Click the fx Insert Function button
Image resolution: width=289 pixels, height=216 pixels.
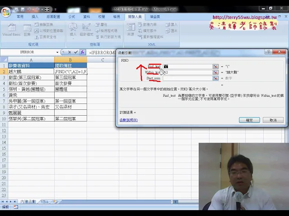pos(82,52)
